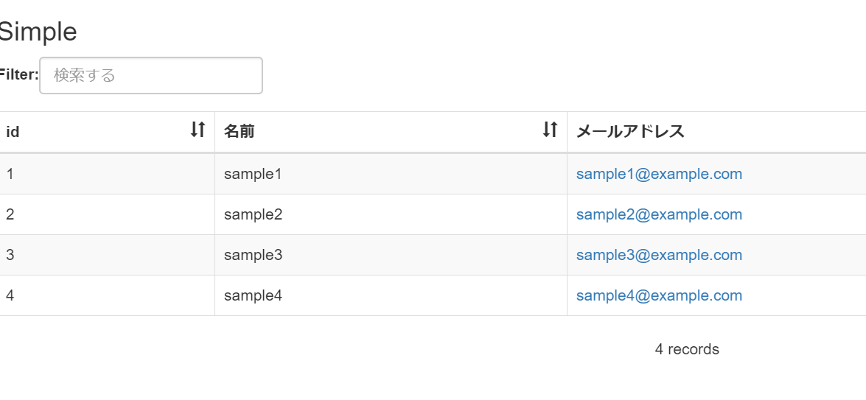This screenshot has width=866, height=400.
Task: Click the sort icon in the 名前 column
Action: click(550, 130)
